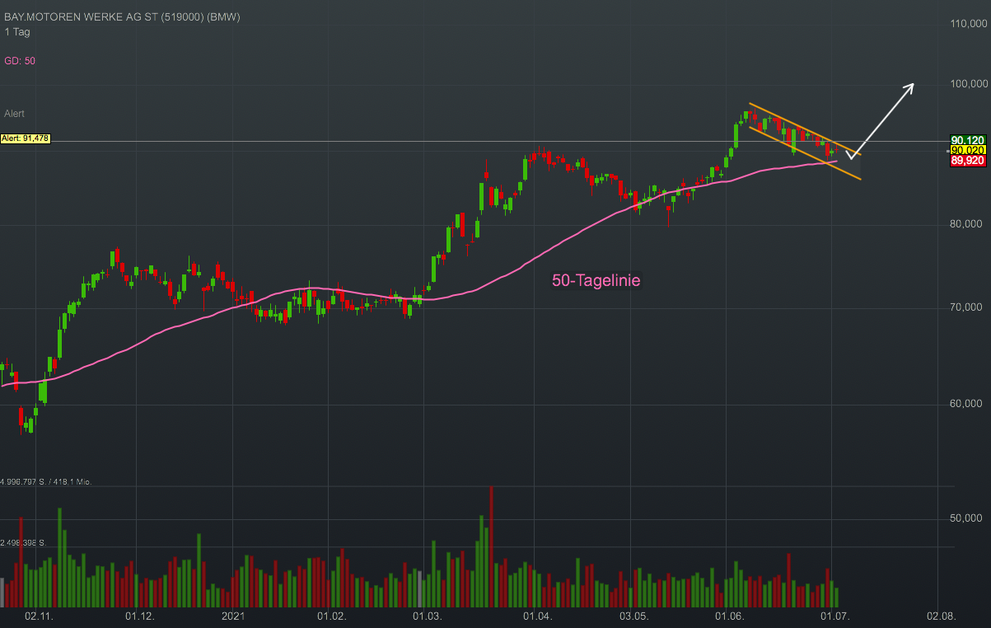991x628 pixels.
Task: Click the 01.04. date axis label
Action: pyautogui.click(x=537, y=616)
